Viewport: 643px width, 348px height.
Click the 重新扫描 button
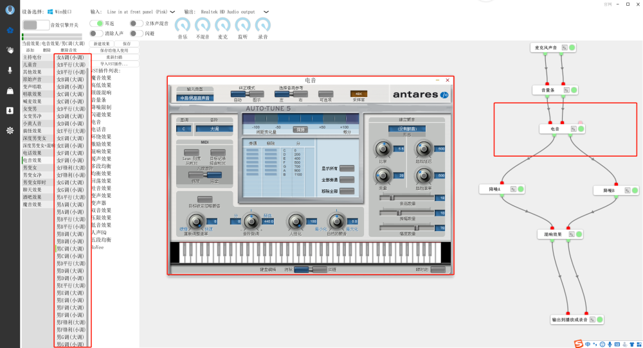click(114, 57)
